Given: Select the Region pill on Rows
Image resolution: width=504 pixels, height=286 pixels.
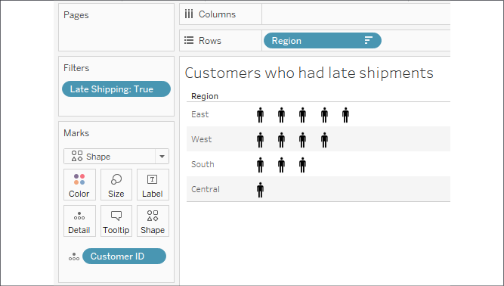Looking at the screenshot, I should (323, 41).
